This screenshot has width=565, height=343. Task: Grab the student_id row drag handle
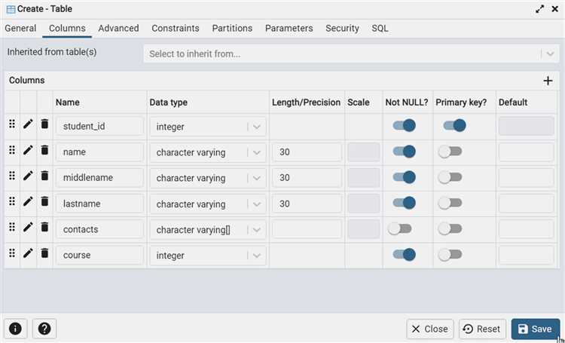[12, 124]
